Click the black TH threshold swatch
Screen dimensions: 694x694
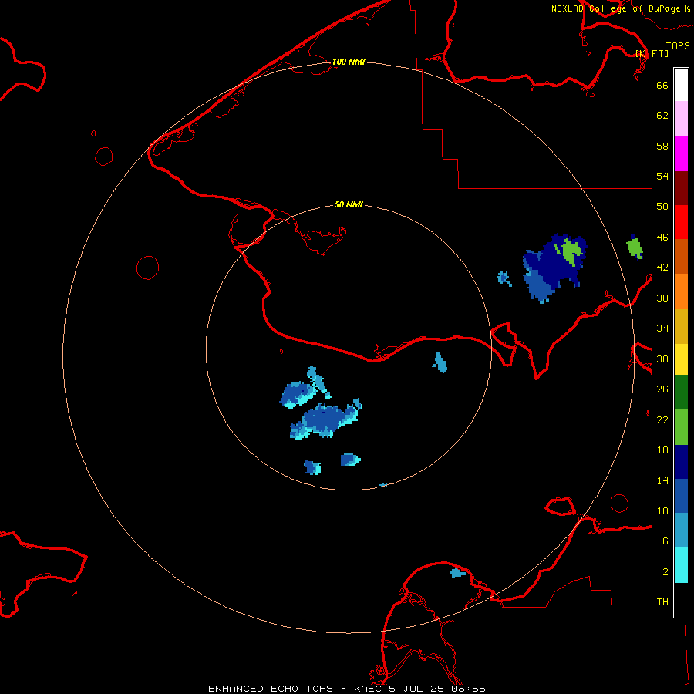pos(681,600)
